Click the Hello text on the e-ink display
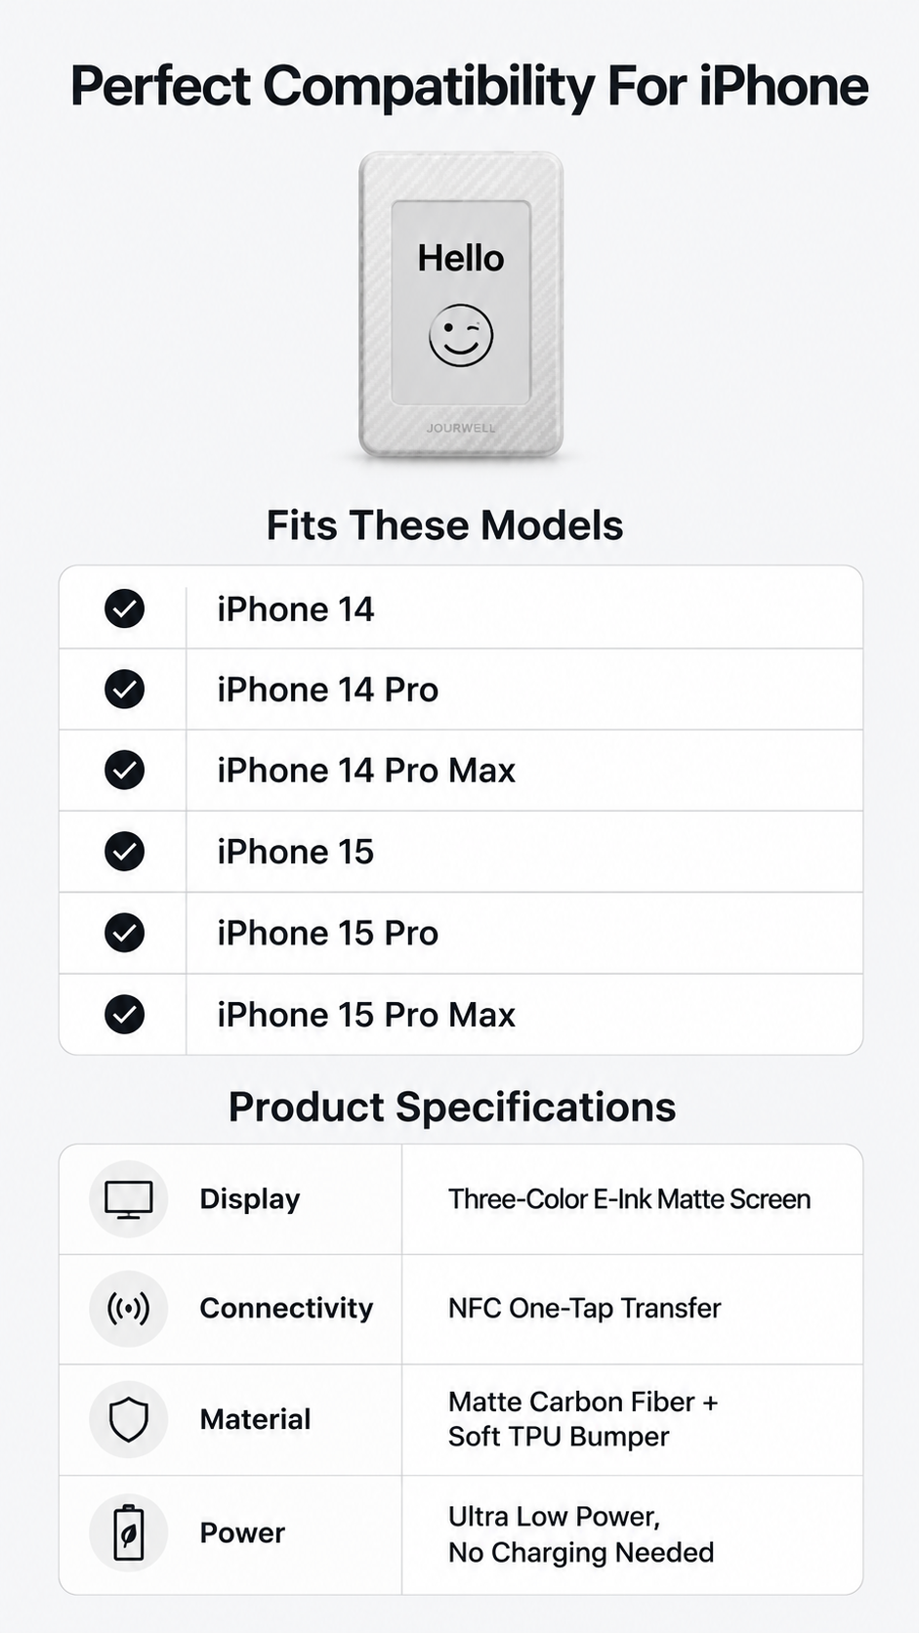Image resolution: width=919 pixels, height=1633 pixels. (x=461, y=259)
